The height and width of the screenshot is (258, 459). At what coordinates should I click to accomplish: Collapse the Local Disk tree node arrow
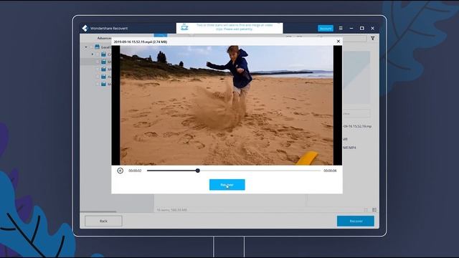click(86, 47)
